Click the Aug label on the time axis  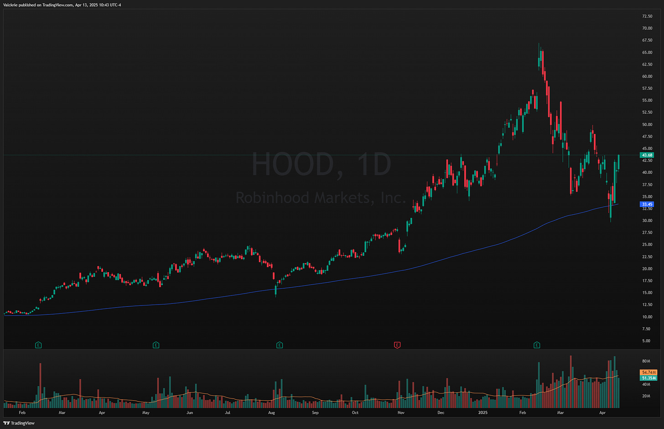click(x=272, y=413)
